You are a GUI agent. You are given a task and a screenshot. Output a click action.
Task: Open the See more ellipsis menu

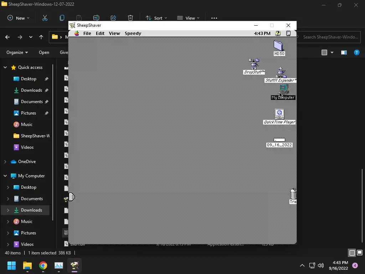214,18
